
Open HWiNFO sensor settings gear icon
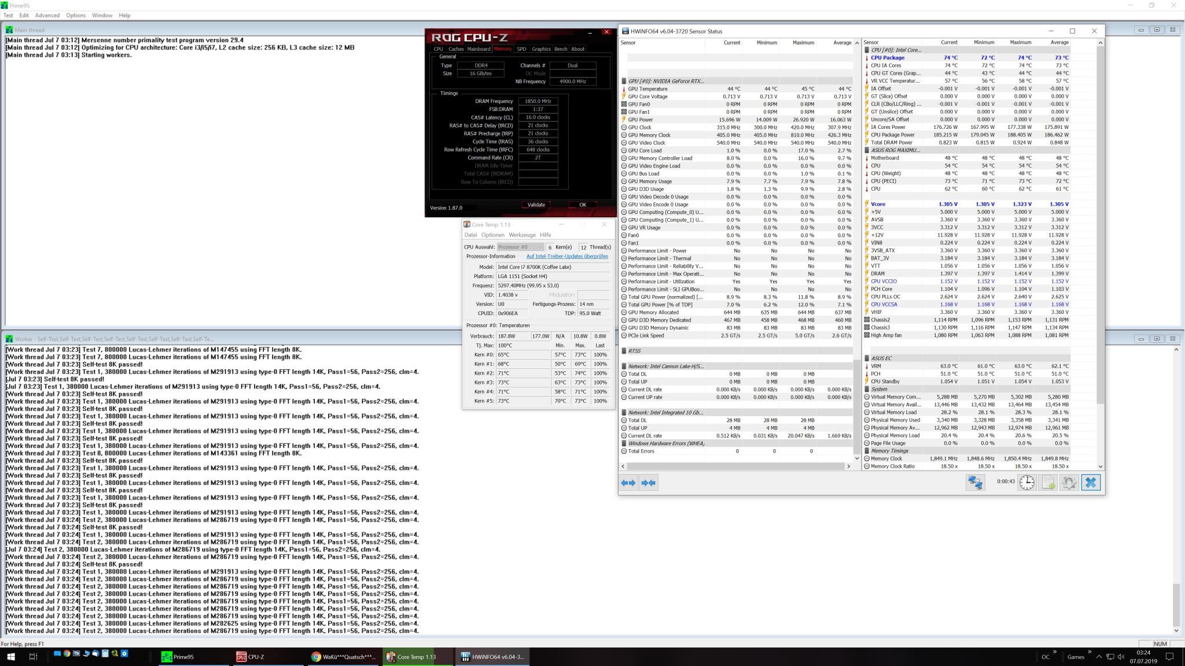1069,483
